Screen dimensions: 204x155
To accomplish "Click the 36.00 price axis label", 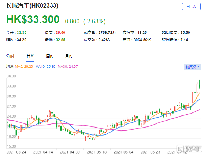I will pos(11,76).
